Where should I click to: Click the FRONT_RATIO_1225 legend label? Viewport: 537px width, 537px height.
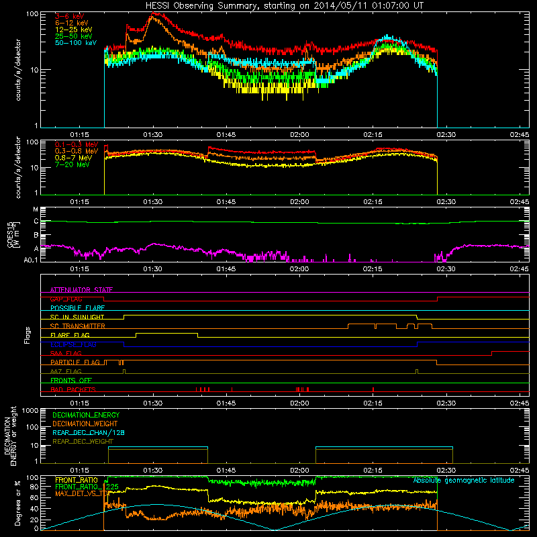tap(87, 487)
